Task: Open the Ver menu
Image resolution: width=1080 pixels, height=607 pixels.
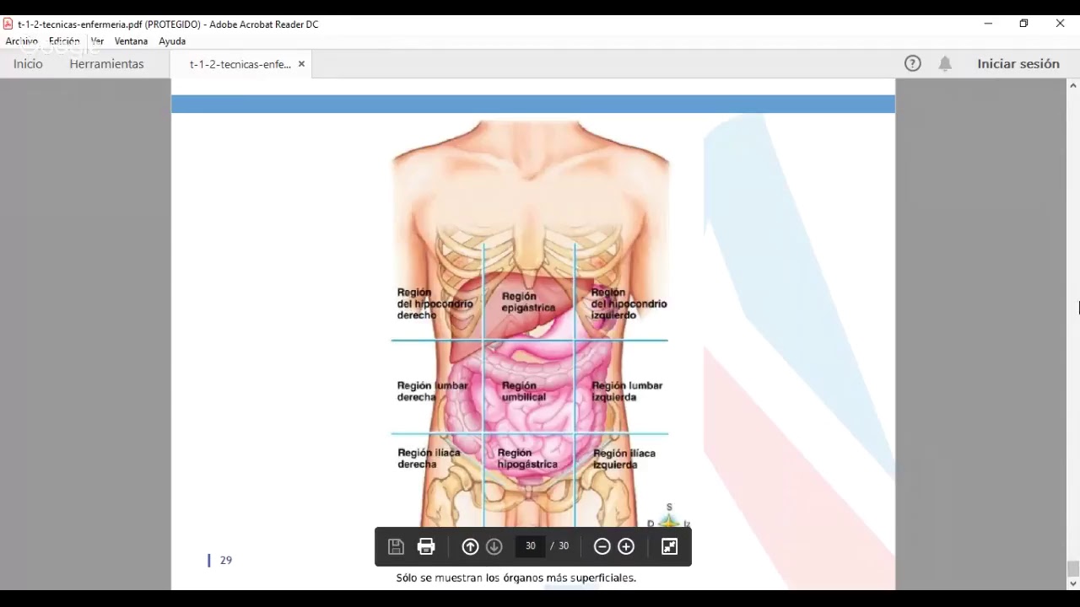Action: [x=97, y=40]
